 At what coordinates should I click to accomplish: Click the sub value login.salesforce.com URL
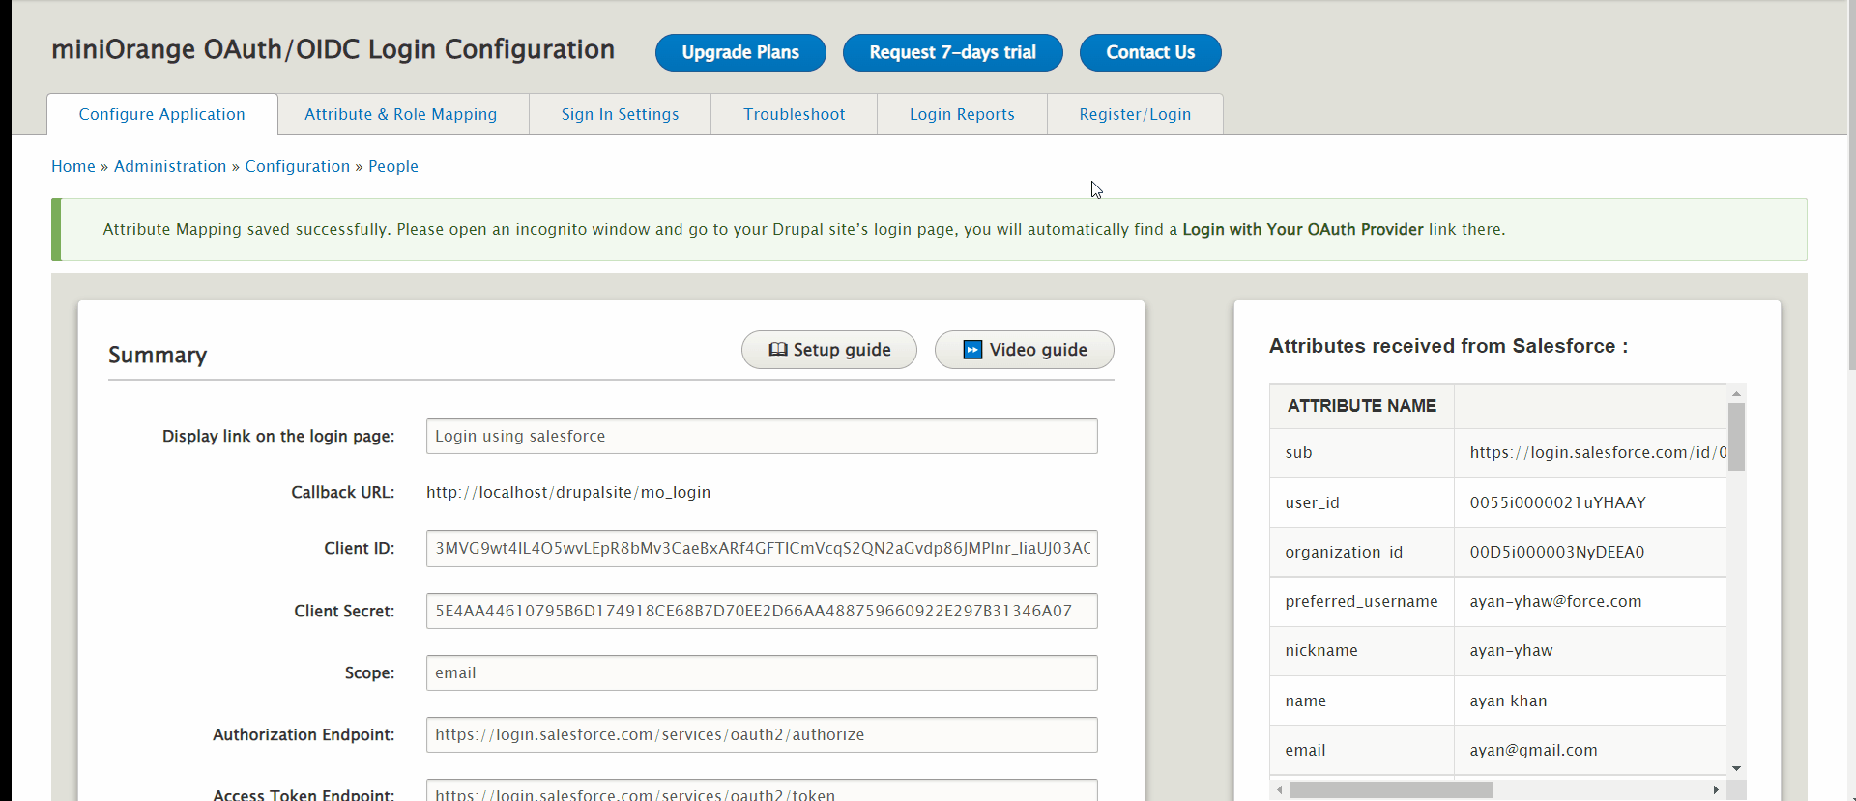pyautogui.click(x=1598, y=452)
